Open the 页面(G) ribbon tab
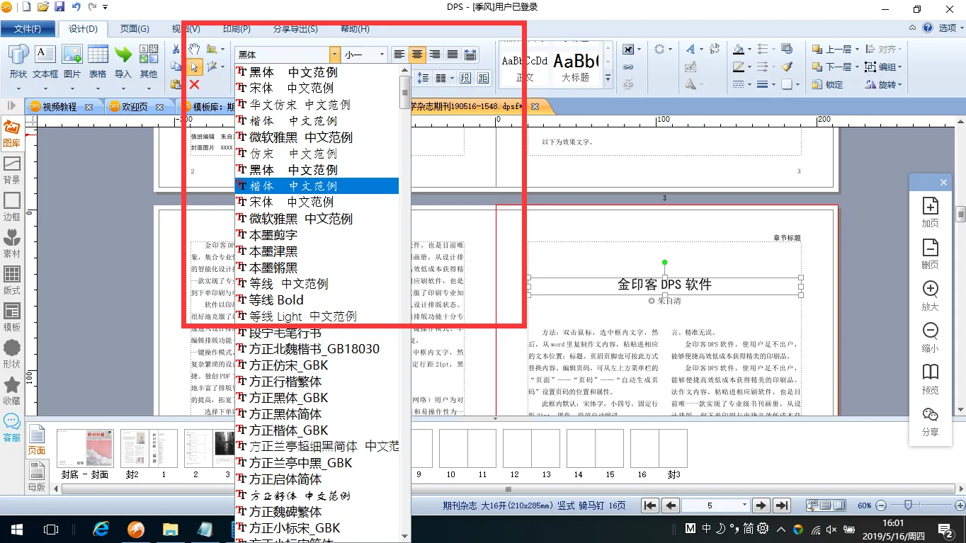Image resolution: width=966 pixels, height=543 pixels. coord(135,29)
